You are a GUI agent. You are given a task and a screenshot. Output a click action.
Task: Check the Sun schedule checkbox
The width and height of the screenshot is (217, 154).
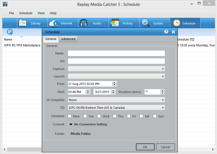pyautogui.click(x=155, y=116)
